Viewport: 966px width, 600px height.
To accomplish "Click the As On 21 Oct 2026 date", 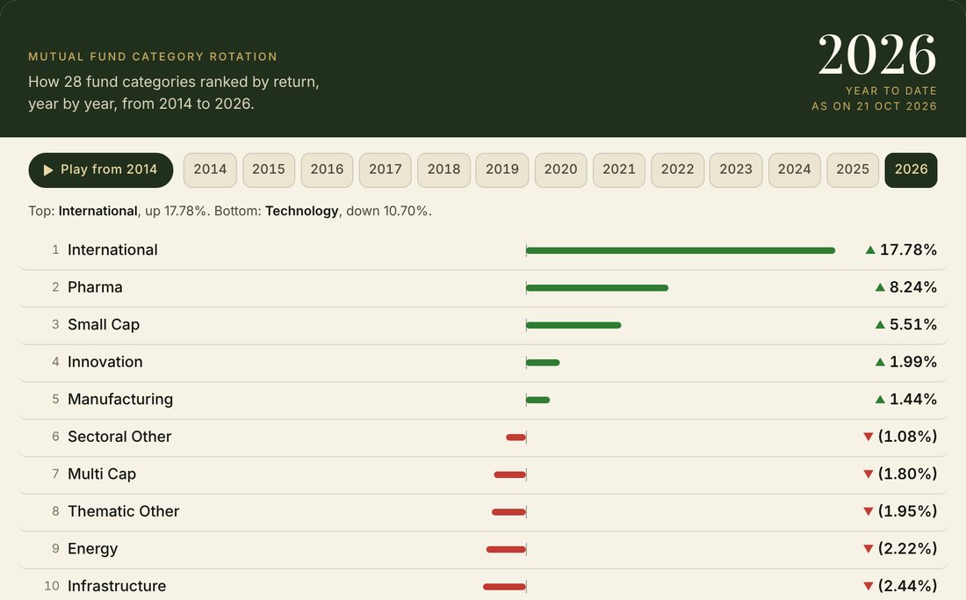I will point(874,106).
